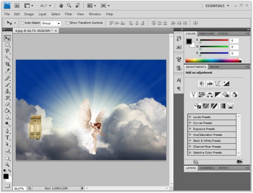253x193 pixels.
Task: Open the Screen Mode dropdown
Action: 105,6
